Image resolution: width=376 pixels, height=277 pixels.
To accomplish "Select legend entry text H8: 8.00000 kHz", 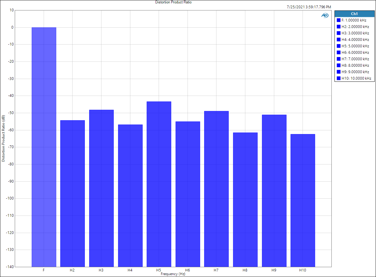I will pyautogui.click(x=355, y=65).
